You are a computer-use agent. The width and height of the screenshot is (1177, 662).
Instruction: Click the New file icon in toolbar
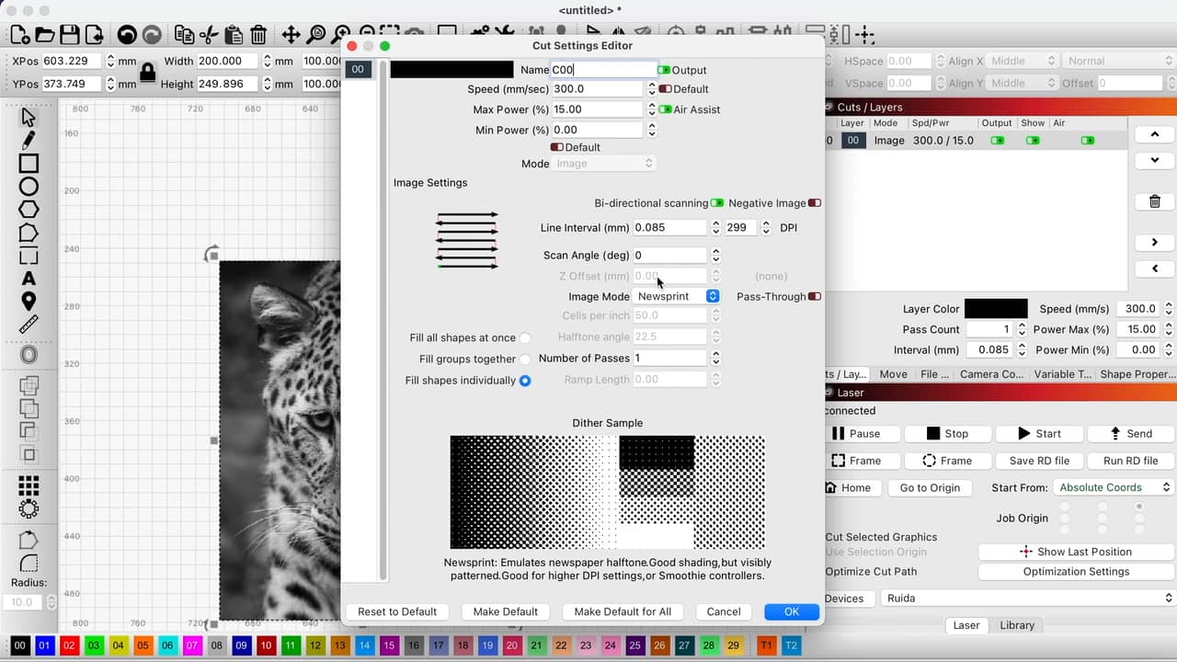[19, 35]
